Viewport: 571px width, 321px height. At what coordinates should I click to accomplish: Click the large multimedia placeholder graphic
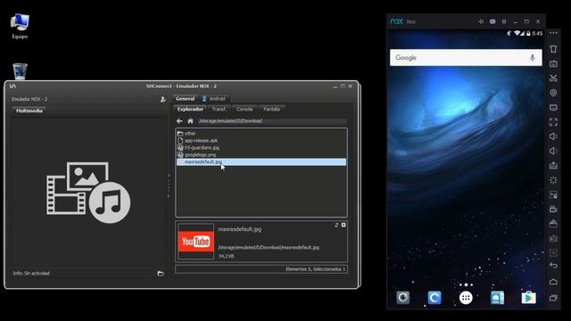point(88,193)
